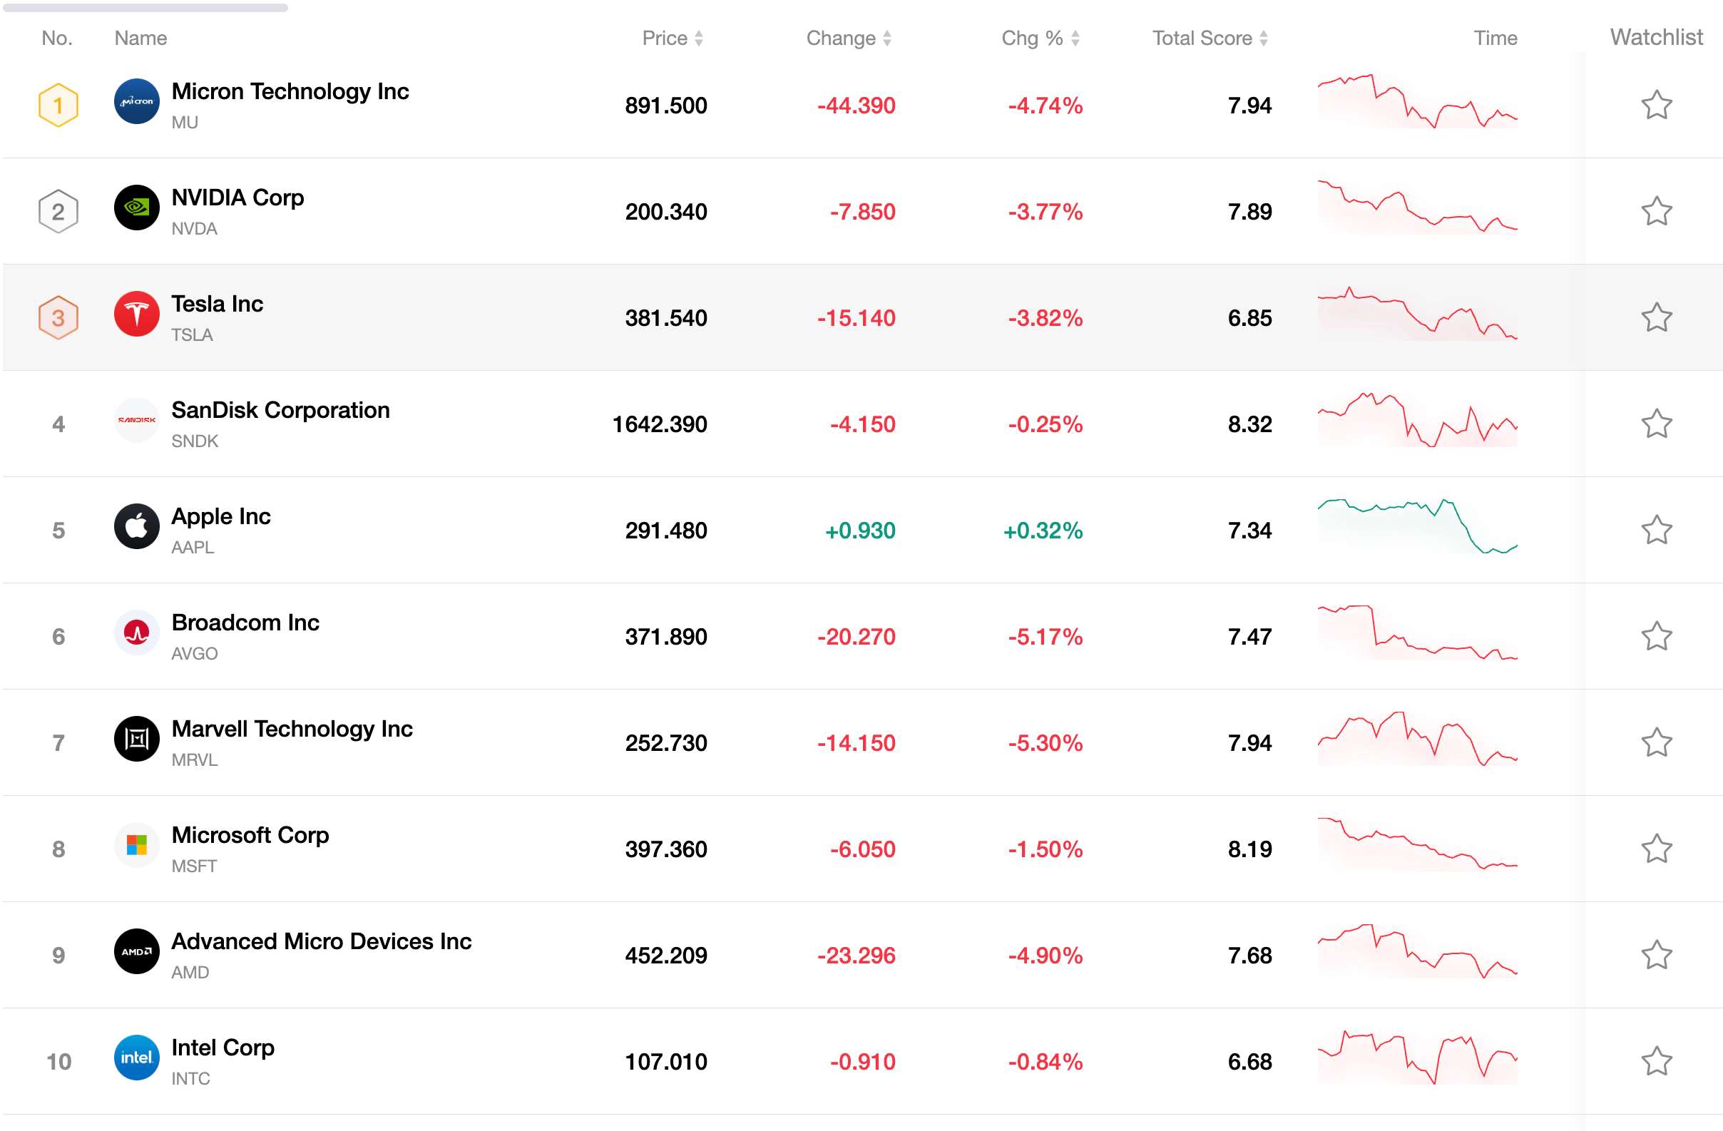This screenshot has height=1131, width=1723.
Task: Sort the table by Chg %
Action: [1041, 38]
